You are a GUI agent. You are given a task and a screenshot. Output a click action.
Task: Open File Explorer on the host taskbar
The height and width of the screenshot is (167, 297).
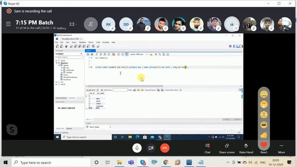(x=119, y=162)
